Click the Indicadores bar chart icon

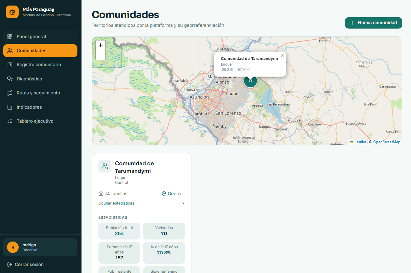[10, 107]
